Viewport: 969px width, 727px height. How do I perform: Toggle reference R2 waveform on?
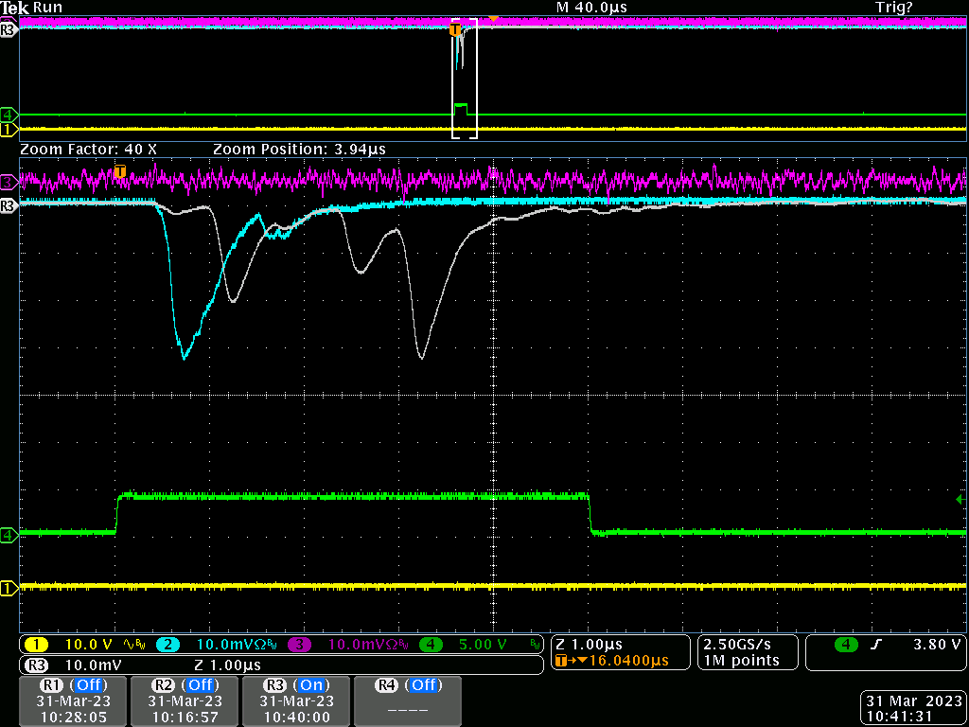coord(185,700)
